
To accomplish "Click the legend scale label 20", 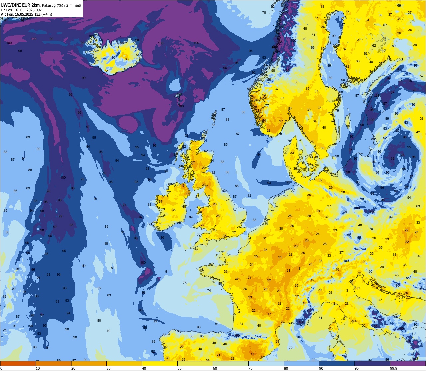I will (73, 368).
